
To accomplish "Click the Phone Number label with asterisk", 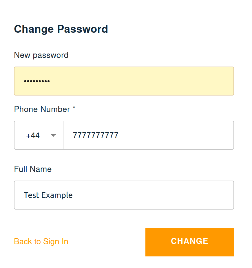I will click(44, 109).
